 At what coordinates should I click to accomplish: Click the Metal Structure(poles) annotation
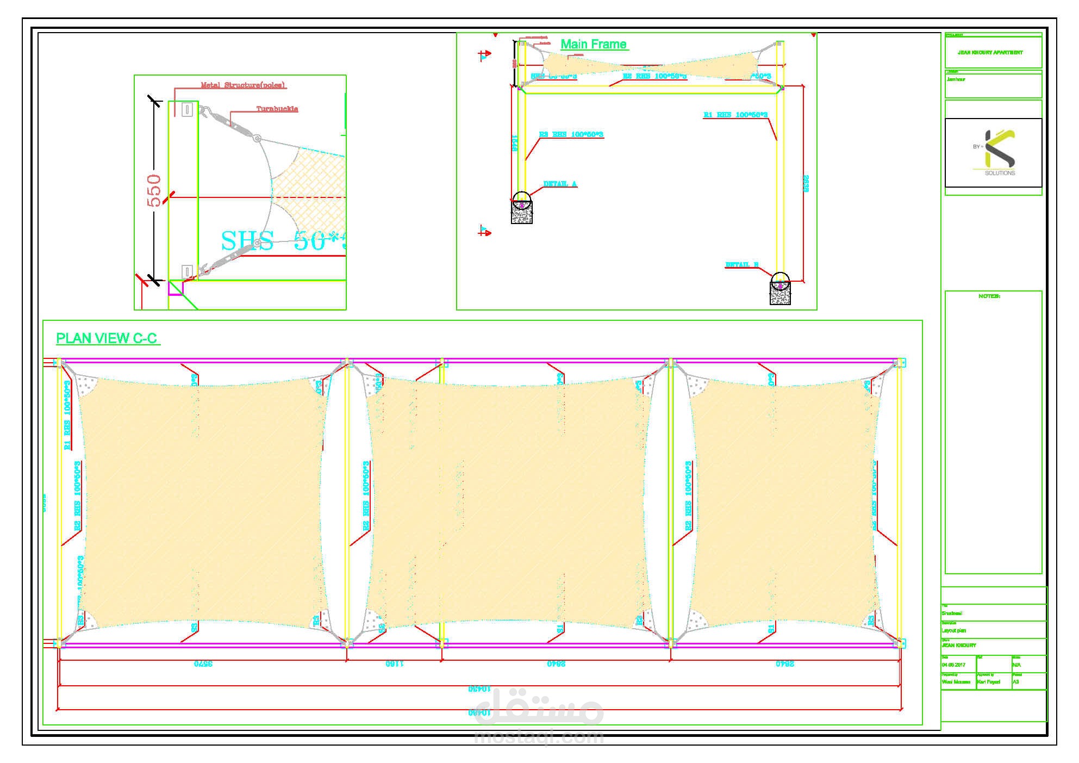243,85
